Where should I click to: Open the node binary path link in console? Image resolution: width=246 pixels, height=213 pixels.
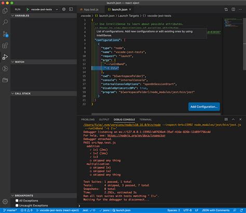pyautogui.click(x=122, y=125)
